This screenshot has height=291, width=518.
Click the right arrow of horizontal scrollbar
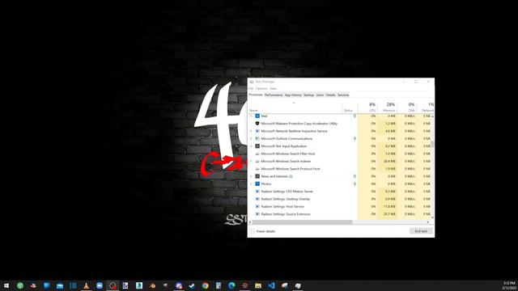pyautogui.click(x=428, y=222)
